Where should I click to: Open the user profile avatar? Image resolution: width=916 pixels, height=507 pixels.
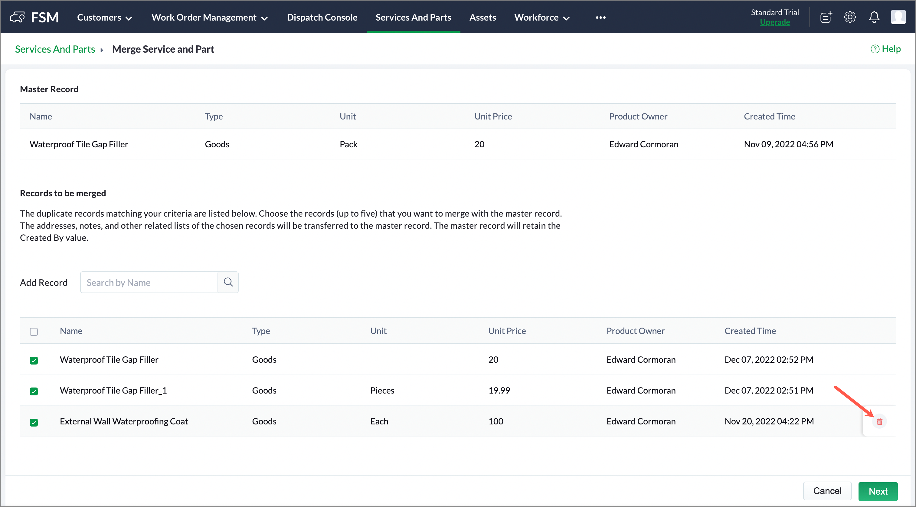(x=898, y=17)
